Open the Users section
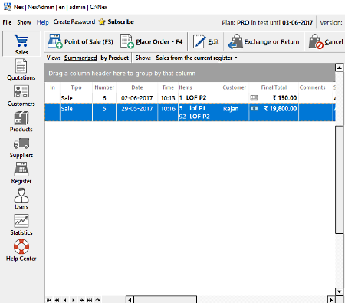This screenshot has width=345, height=303. (21, 199)
